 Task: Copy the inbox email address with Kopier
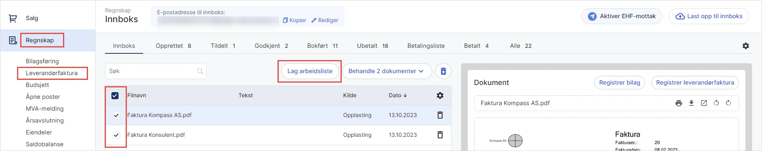point(294,20)
